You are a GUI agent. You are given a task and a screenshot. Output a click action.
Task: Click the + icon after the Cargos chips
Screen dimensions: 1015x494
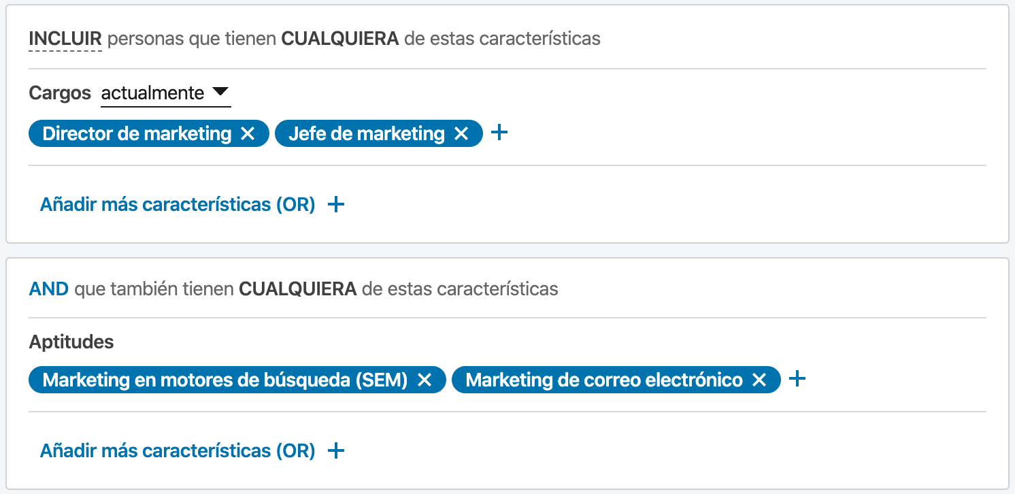(499, 133)
